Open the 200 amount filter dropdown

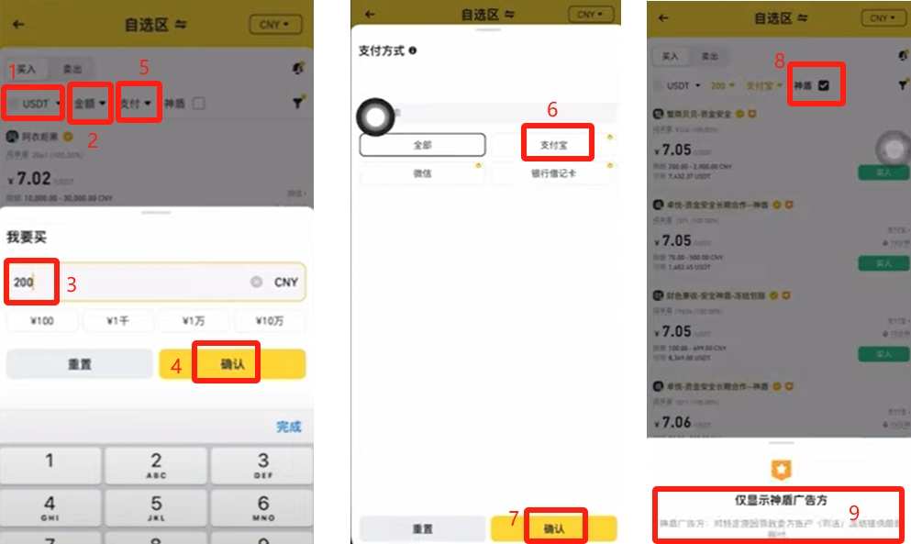point(723,85)
